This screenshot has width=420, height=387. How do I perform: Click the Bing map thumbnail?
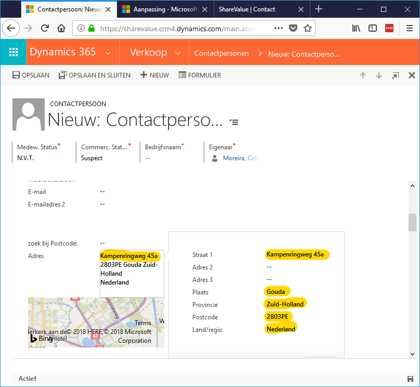pos(96,322)
